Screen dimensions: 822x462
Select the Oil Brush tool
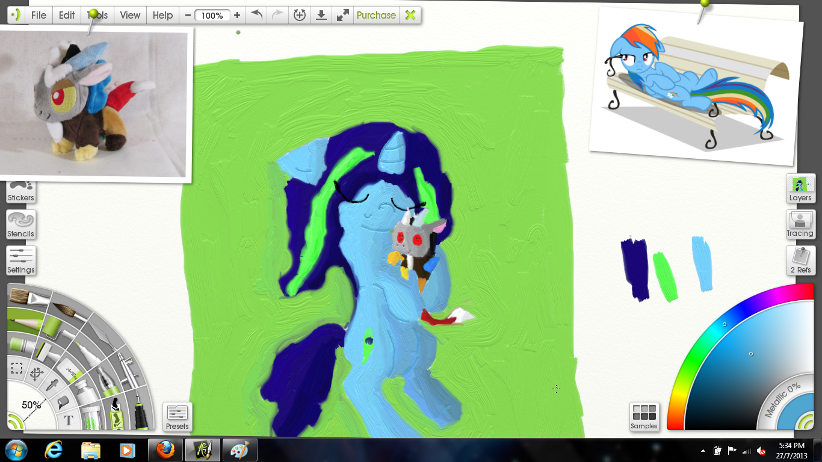pos(28,297)
